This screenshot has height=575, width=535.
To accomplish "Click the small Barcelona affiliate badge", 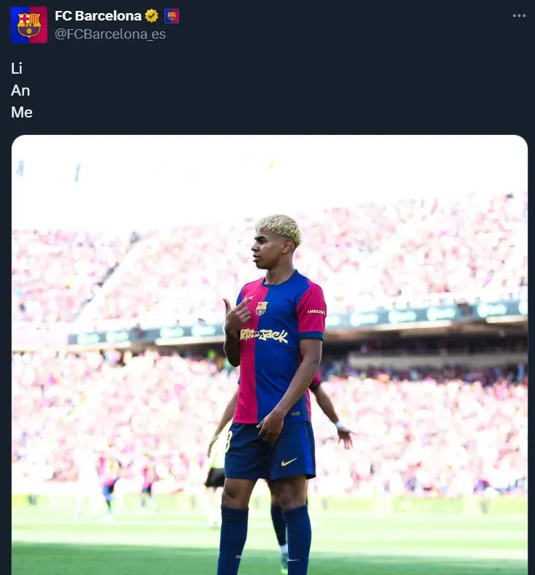I will pyautogui.click(x=172, y=16).
